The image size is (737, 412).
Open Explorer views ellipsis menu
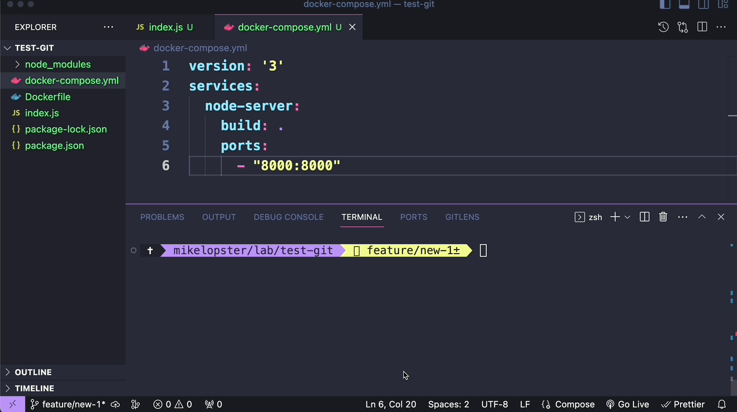pos(109,27)
